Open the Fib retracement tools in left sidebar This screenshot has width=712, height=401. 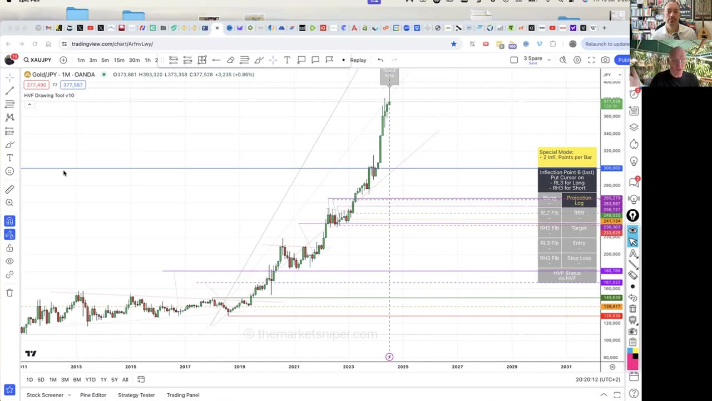click(9, 104)
